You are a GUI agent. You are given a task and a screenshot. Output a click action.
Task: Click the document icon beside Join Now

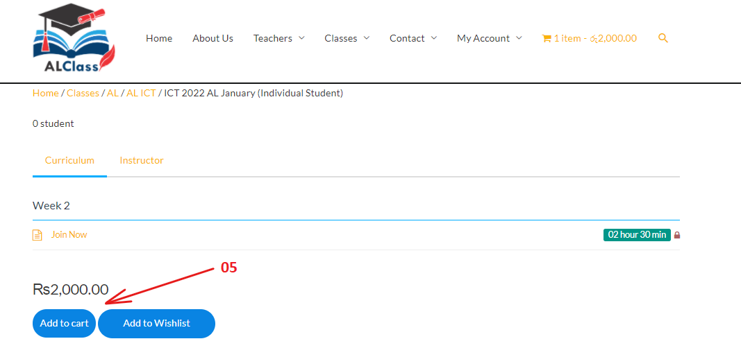(38, 235)
